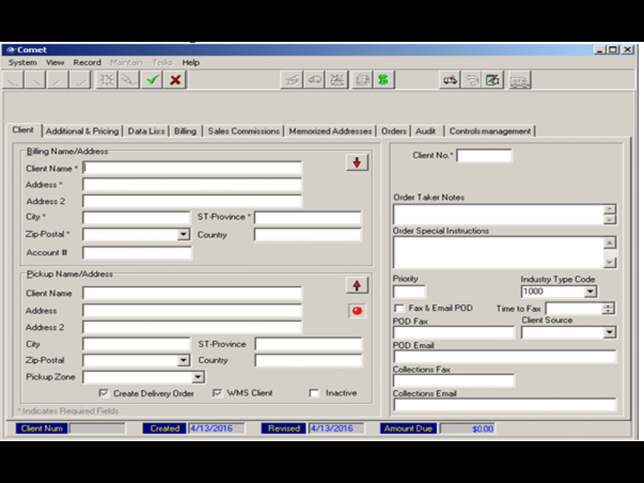Toggle the WMS Client checkbox
The width and height of the screenshot is (644, 483).
(x=217, y=393)
